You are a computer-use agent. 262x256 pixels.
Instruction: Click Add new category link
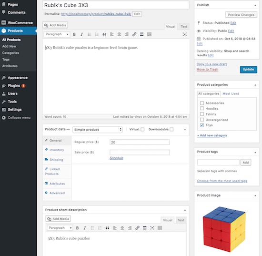coord(212,135)
